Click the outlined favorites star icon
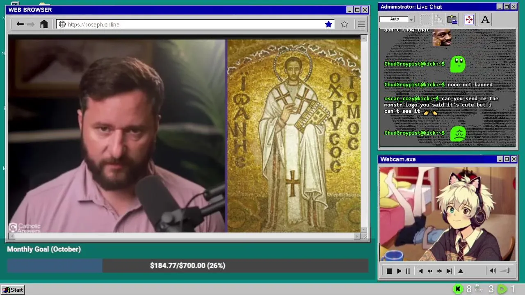The width and height of the screenshot is (525, 295). [345, 25]
